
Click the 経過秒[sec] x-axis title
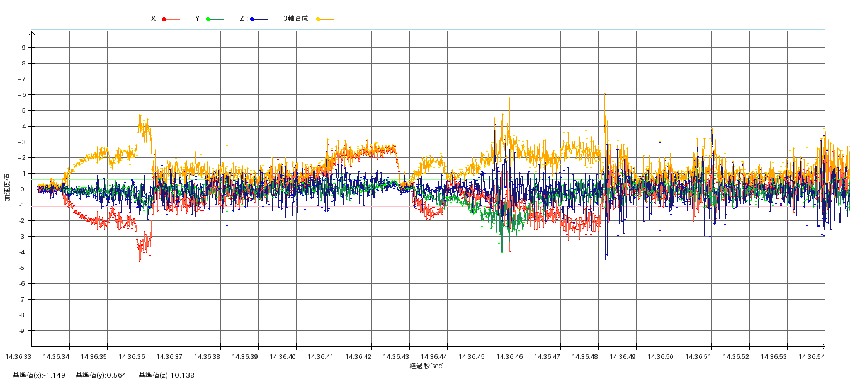pyautogui.click(x=426, y=366)
